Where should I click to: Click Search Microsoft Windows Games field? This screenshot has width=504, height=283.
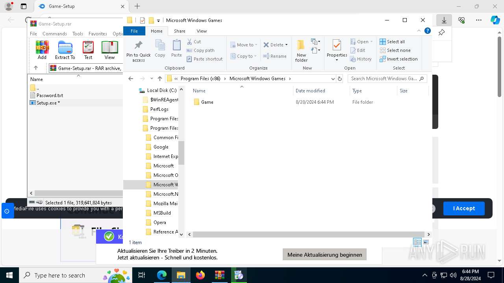tap(387, 79)
